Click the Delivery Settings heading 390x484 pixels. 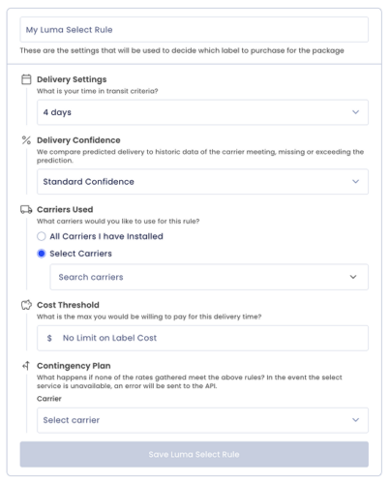pyautogui.click(x=72, y=79)
